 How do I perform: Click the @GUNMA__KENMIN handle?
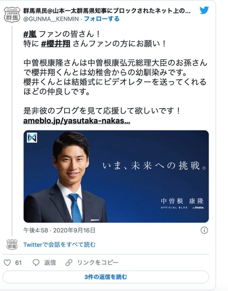point(51,19)
